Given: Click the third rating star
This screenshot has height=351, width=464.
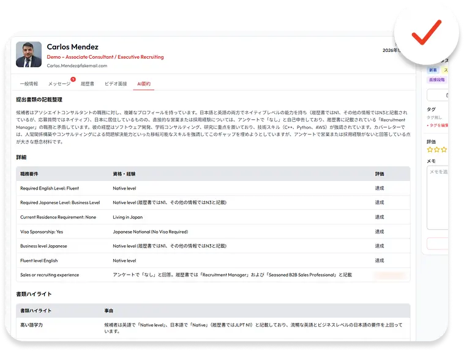Looking at the screenshot, I should tap(444, 150).
